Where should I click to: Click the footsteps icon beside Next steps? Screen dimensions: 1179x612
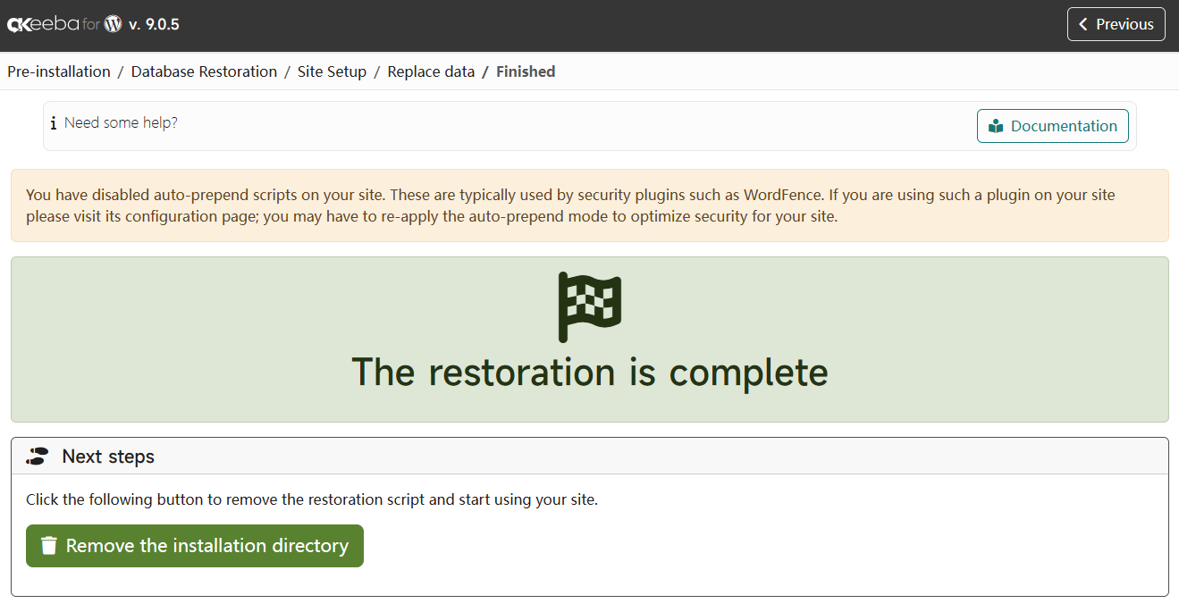[x=37, y=457]
